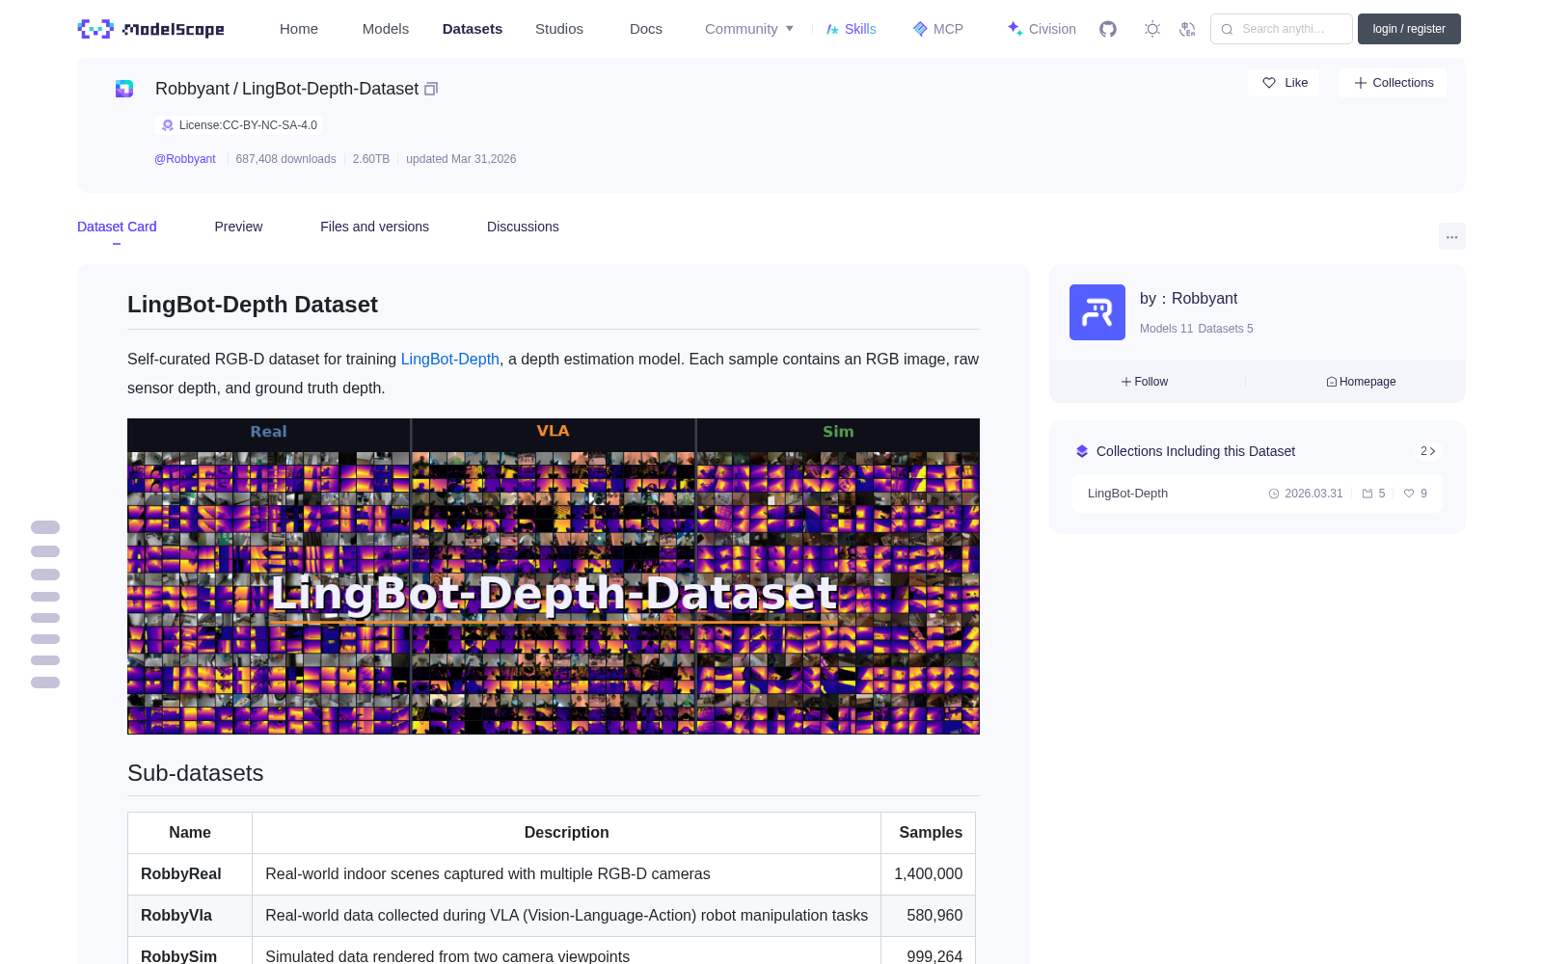
Task: Like this dataset
Action: (1285, 83)
